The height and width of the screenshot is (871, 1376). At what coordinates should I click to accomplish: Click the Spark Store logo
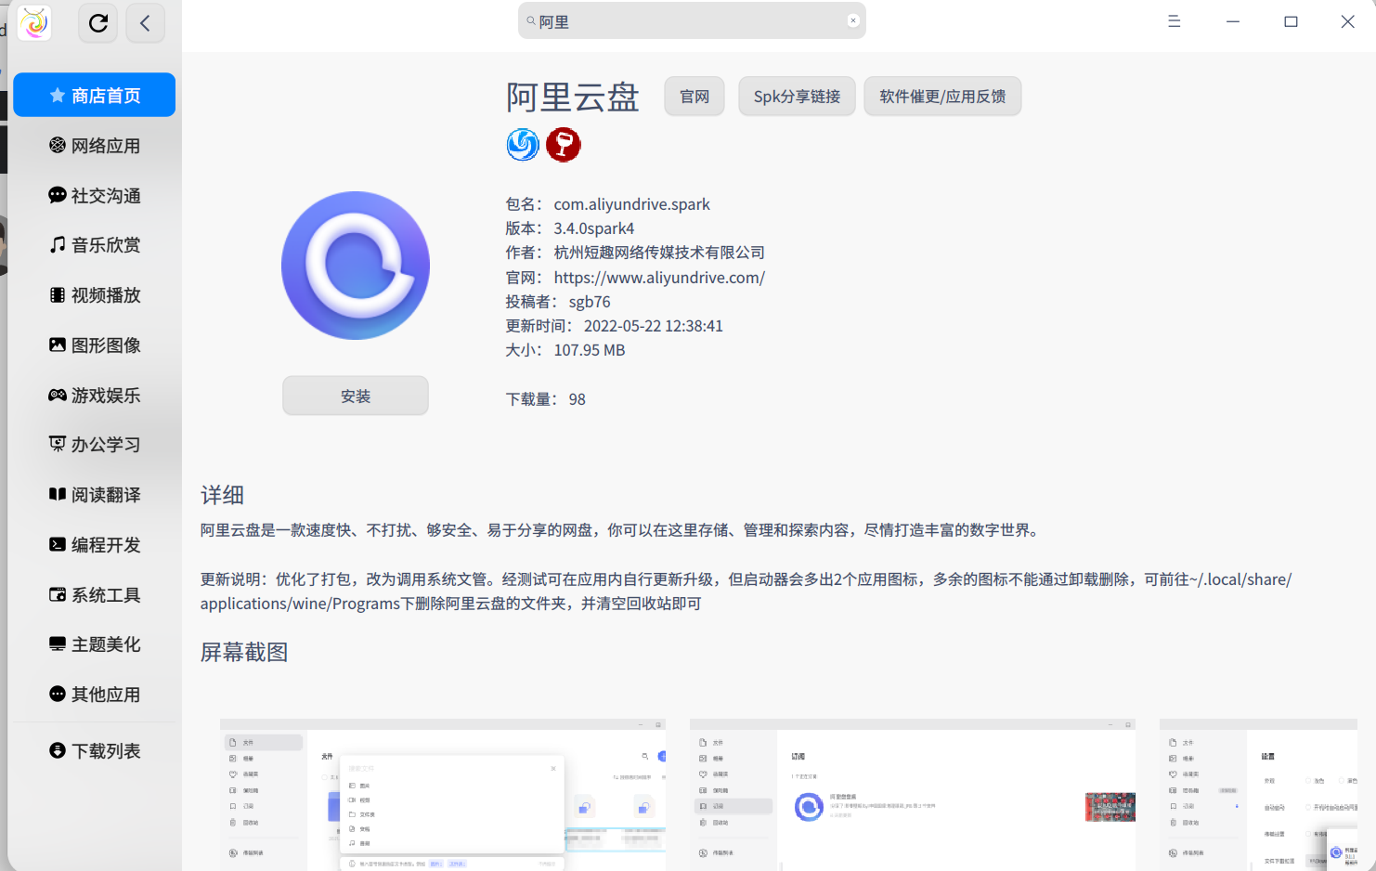(33, 23)
